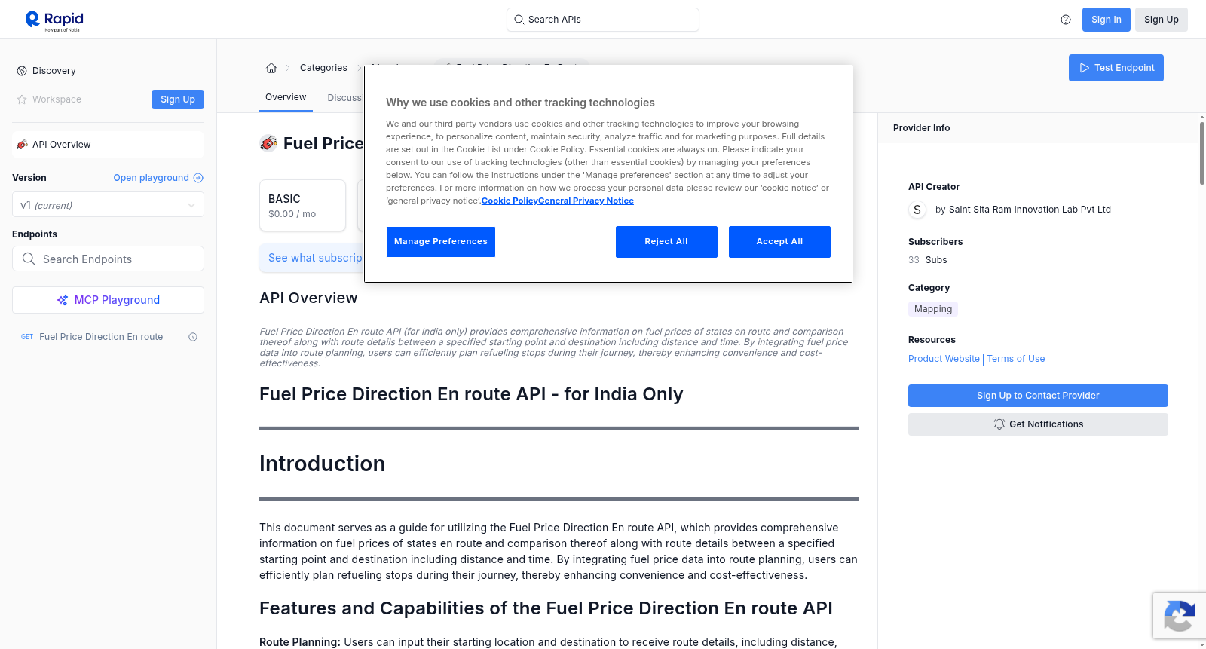
Task: Click the 33 Subs subscriber count
Action: [928, 260]
